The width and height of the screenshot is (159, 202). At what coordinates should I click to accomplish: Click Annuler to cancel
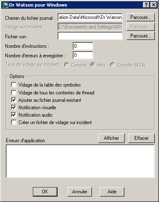80,192
